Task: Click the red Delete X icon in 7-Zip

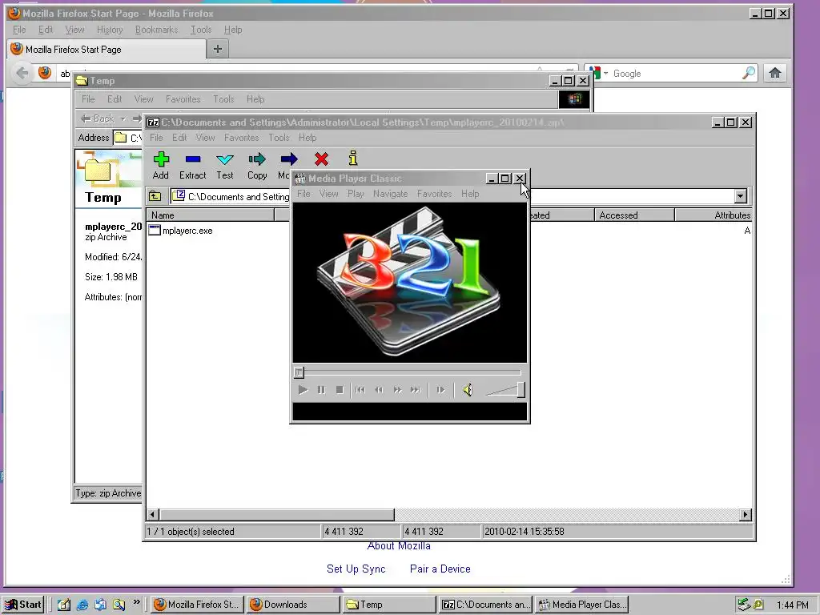Action: click(321, 159)
